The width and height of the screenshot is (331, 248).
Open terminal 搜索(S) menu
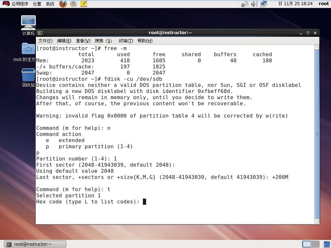pos(103,41)
